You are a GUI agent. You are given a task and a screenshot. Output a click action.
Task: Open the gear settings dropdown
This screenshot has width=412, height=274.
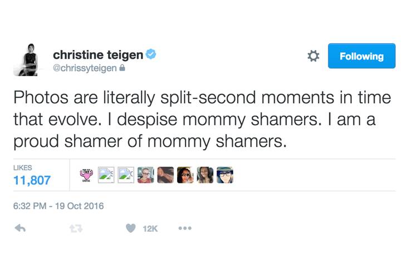pyautogui.click(x=313, y=56)
